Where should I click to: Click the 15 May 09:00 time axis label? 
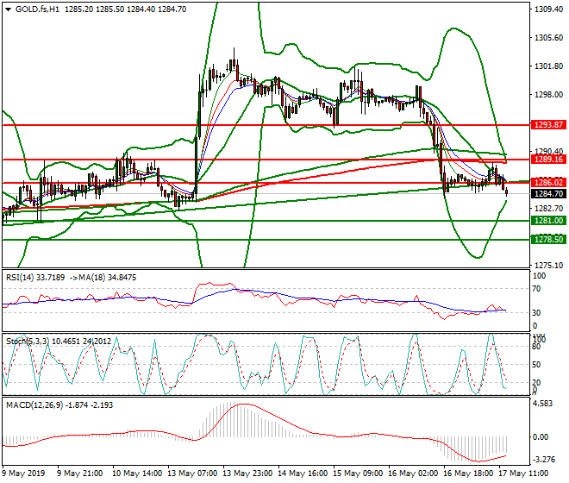[358, 474]
